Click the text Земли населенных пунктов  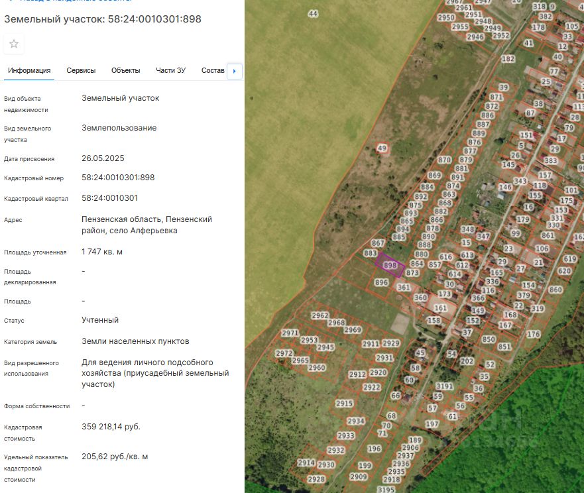[x=136, y=341]
